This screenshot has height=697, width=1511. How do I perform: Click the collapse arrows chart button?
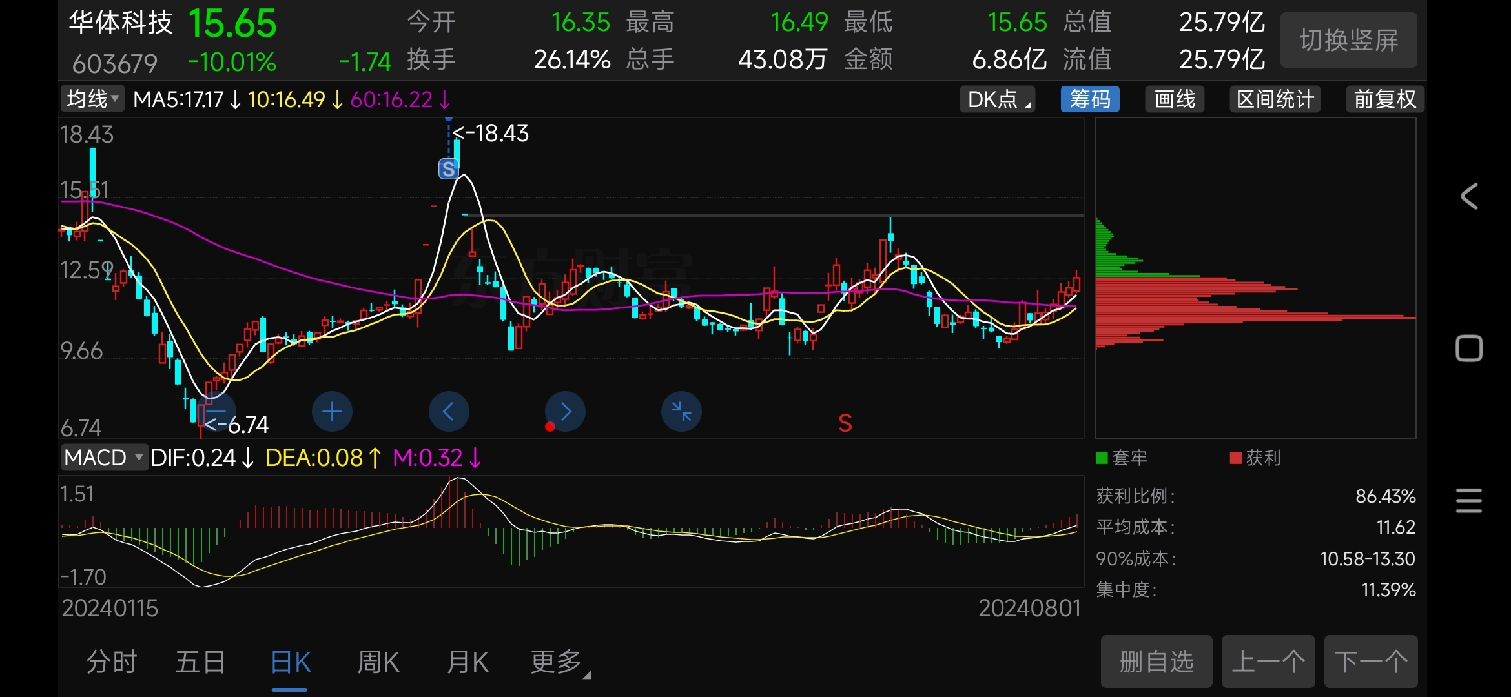(x=681, y=412)
